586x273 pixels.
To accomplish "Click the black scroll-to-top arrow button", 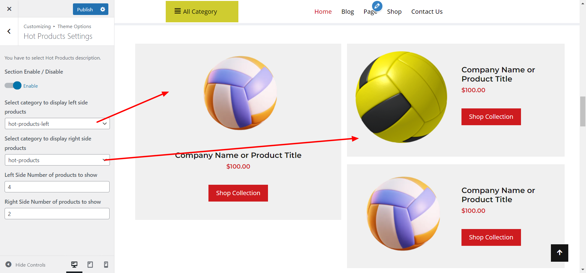I will (559, 253).
